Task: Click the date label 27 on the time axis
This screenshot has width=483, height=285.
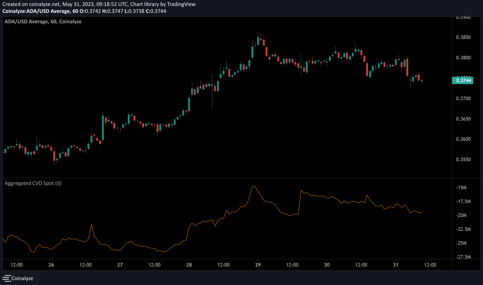Action: tap(120, 265)
